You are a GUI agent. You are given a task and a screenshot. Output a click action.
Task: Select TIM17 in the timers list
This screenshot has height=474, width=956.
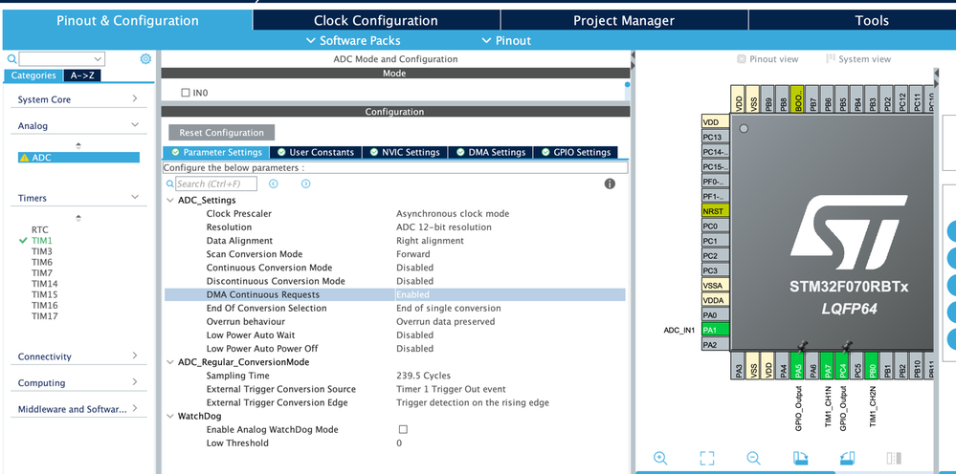(45, 316)
